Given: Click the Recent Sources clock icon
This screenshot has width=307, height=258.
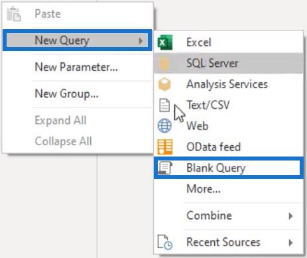Looking at the screenshot, I should tap(165, 242).
